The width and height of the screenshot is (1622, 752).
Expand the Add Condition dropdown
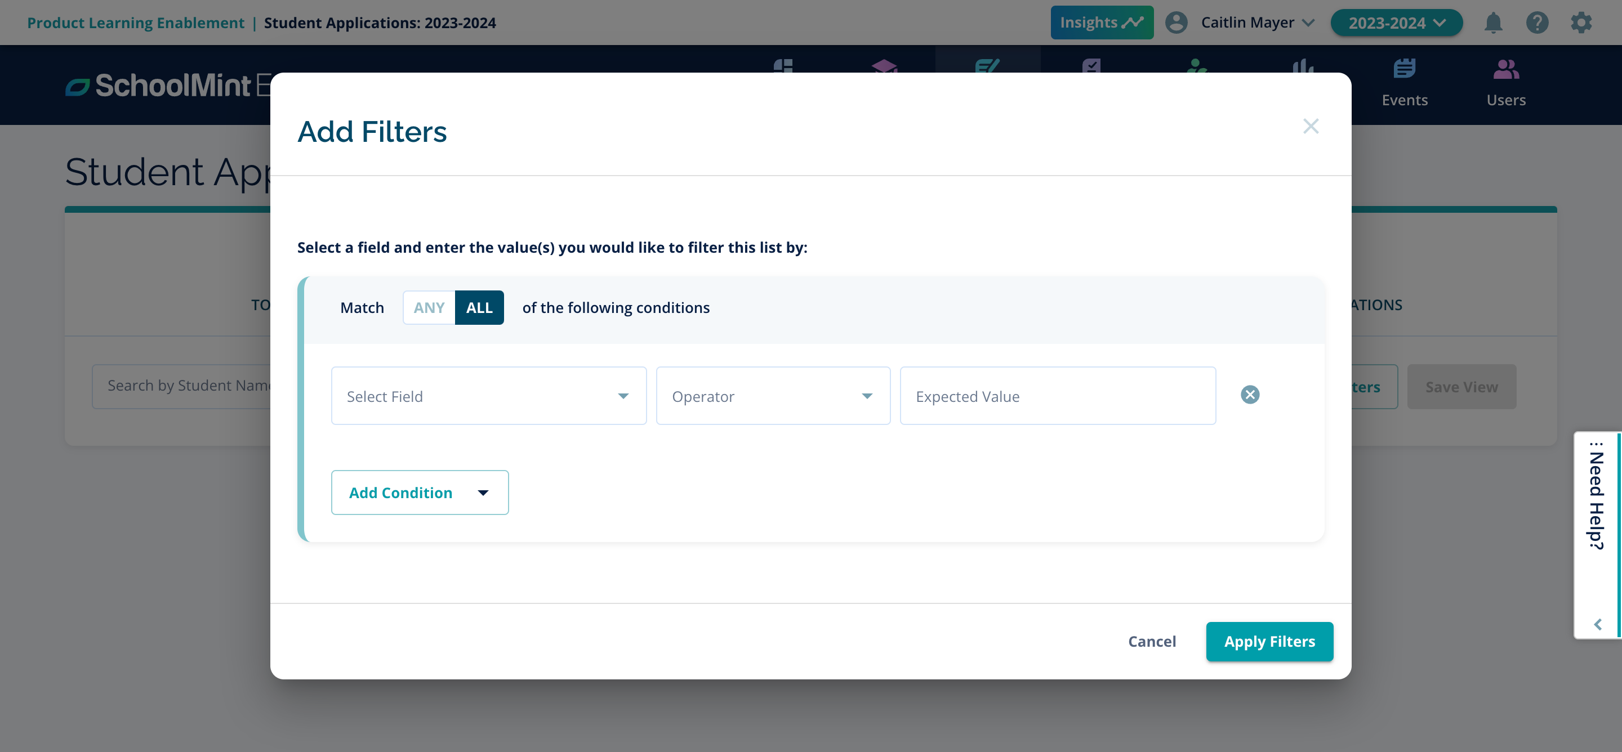pos(420,493)
